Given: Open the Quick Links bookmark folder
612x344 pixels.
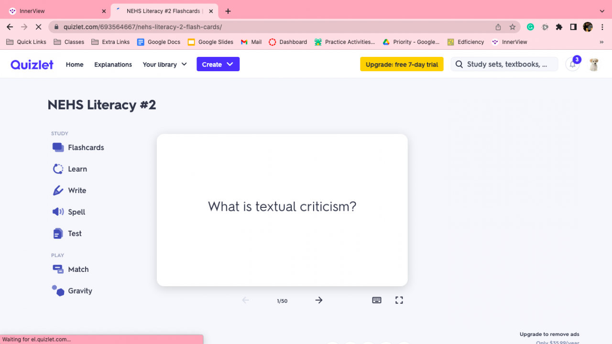Looking at the screenshot, I should 26,42.
